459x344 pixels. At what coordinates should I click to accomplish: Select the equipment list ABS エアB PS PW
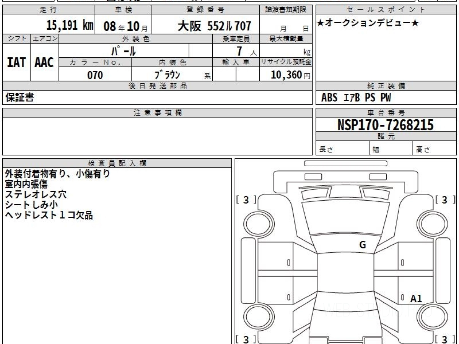click(356, 98)
